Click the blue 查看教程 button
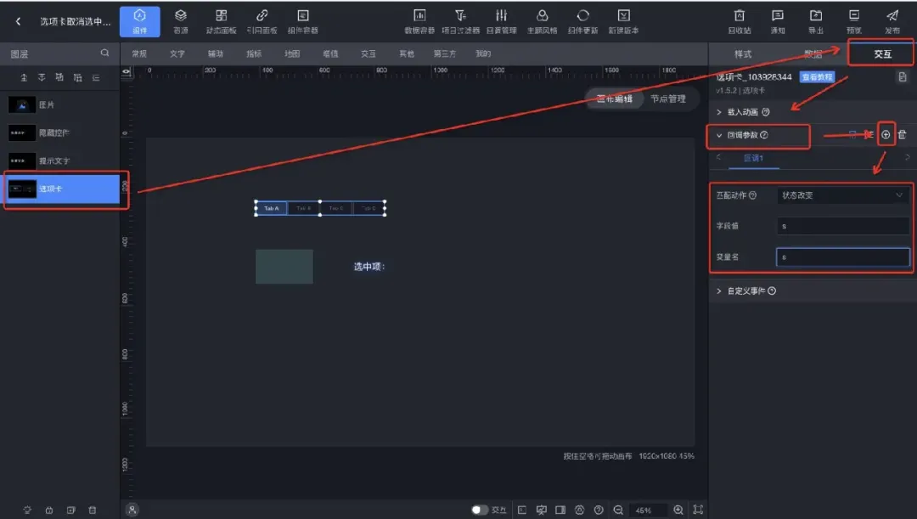917x519 pixels. (817, 77)
